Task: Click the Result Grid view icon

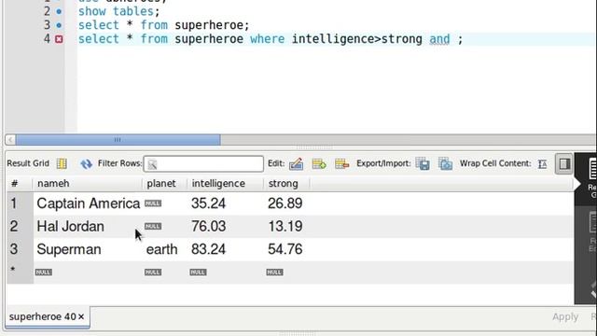Action: [x=62, y=163]
